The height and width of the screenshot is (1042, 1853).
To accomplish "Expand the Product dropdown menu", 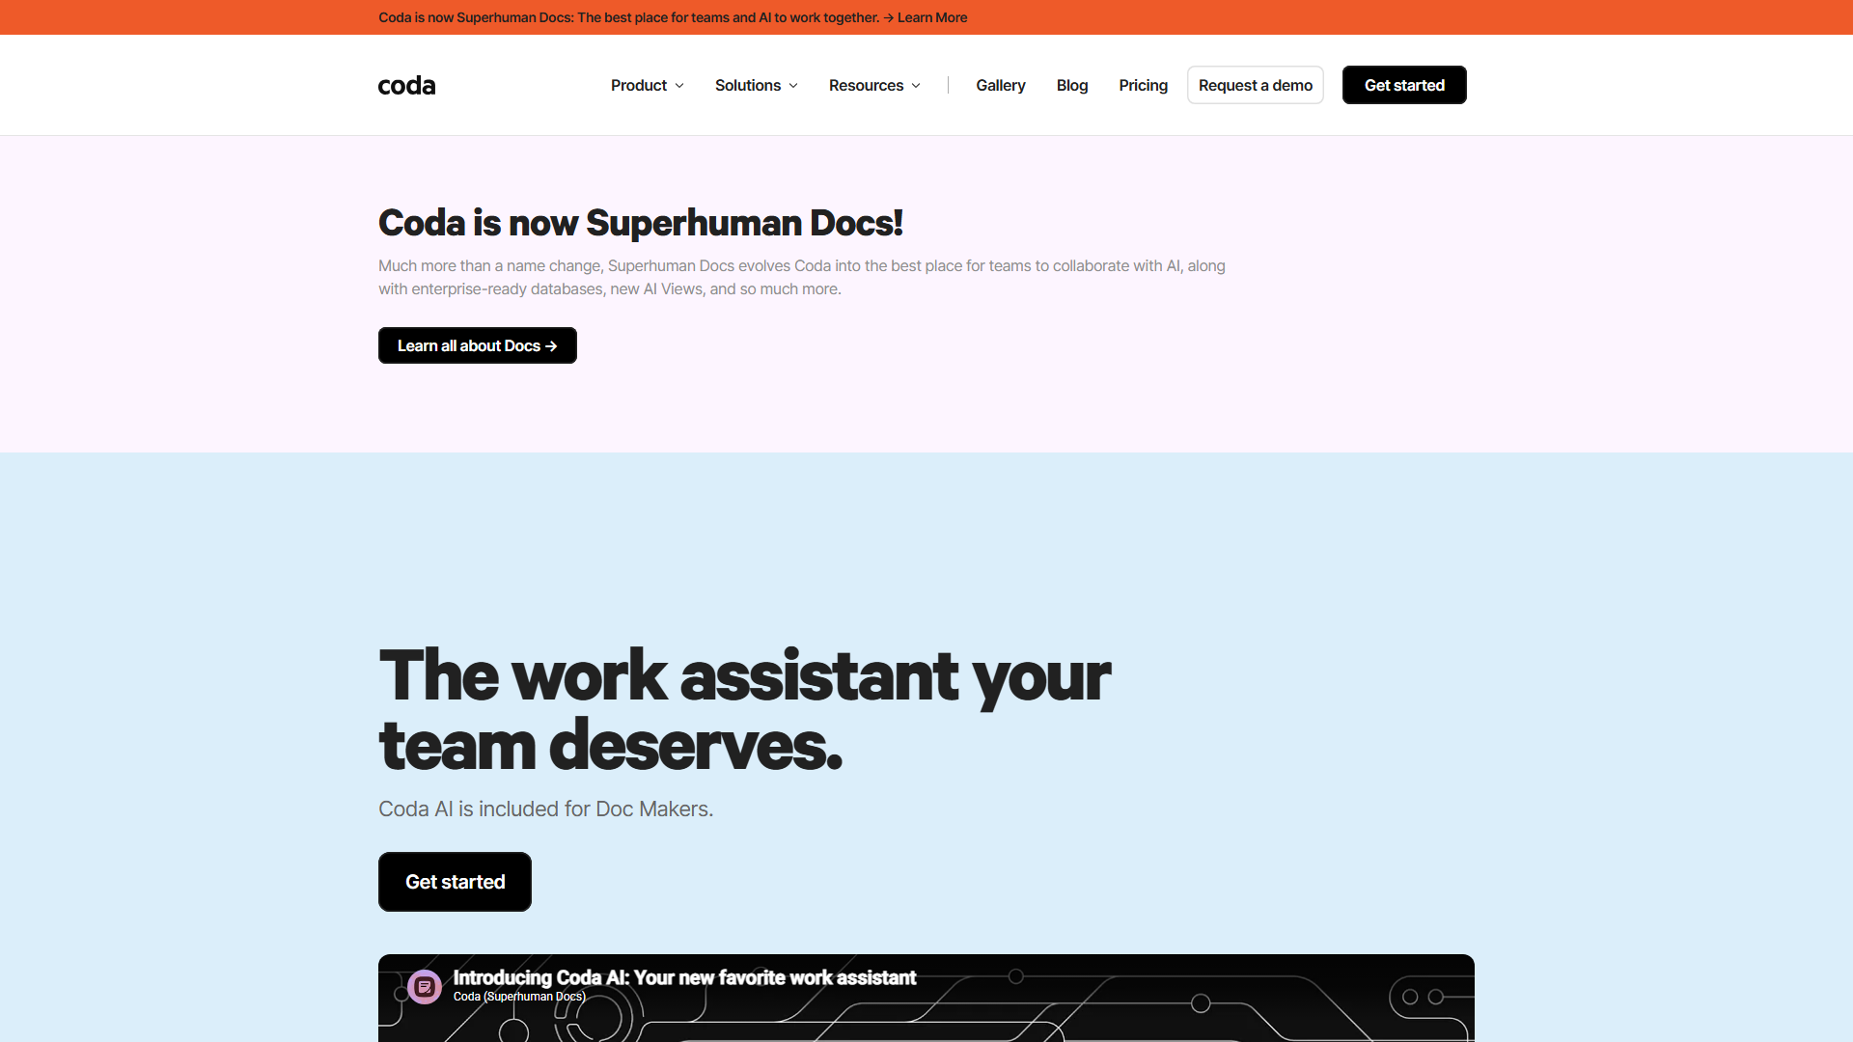I will (x=648, y=86).
